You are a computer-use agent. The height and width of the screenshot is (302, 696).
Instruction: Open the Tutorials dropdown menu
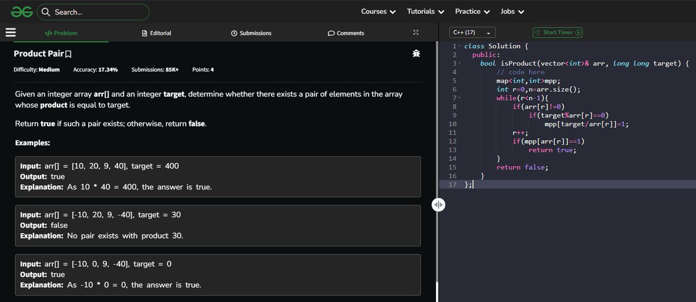click(425, 12)
